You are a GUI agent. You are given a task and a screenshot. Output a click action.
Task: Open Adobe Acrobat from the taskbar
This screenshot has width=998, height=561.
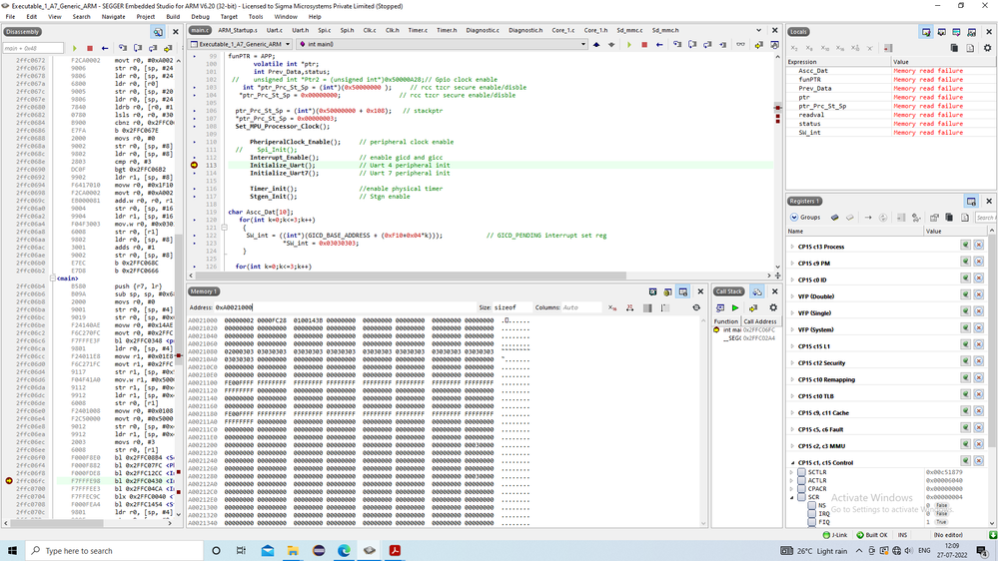[x=395, y=550]
